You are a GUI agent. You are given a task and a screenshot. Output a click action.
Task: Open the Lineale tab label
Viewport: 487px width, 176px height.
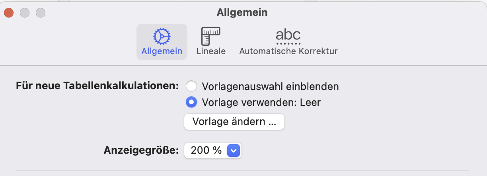point(211,51)
